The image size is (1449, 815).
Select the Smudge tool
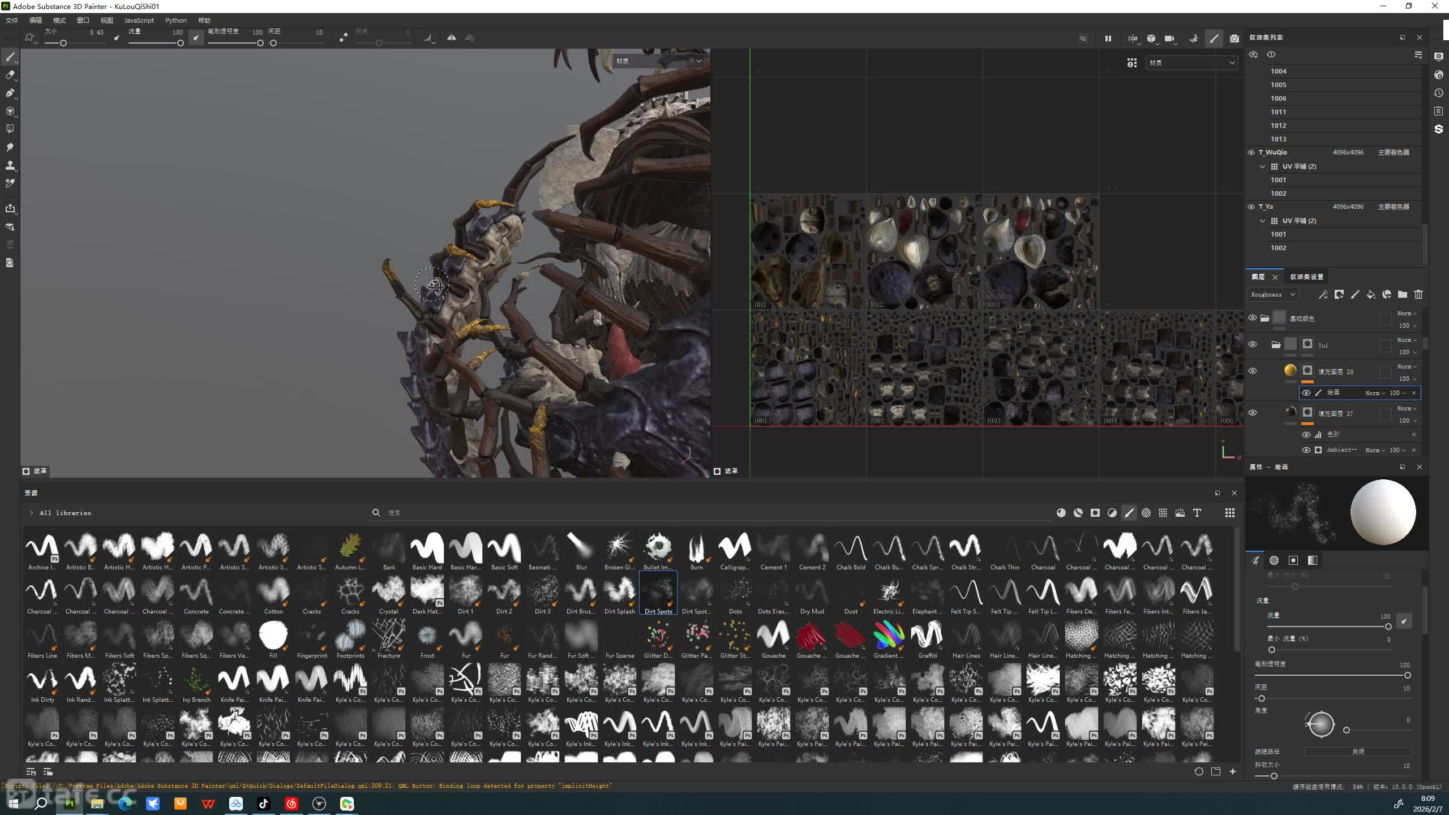coord(10,147)
